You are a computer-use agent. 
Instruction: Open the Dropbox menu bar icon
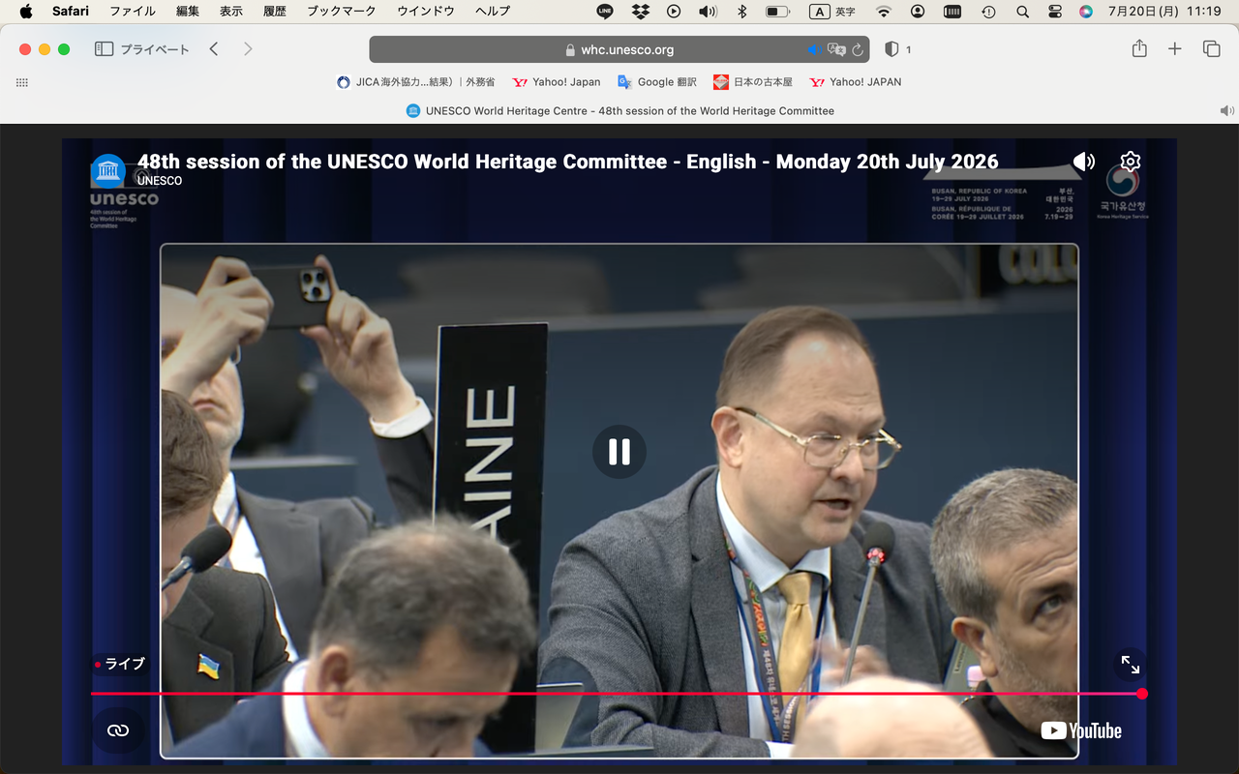[x=640, y=12]
